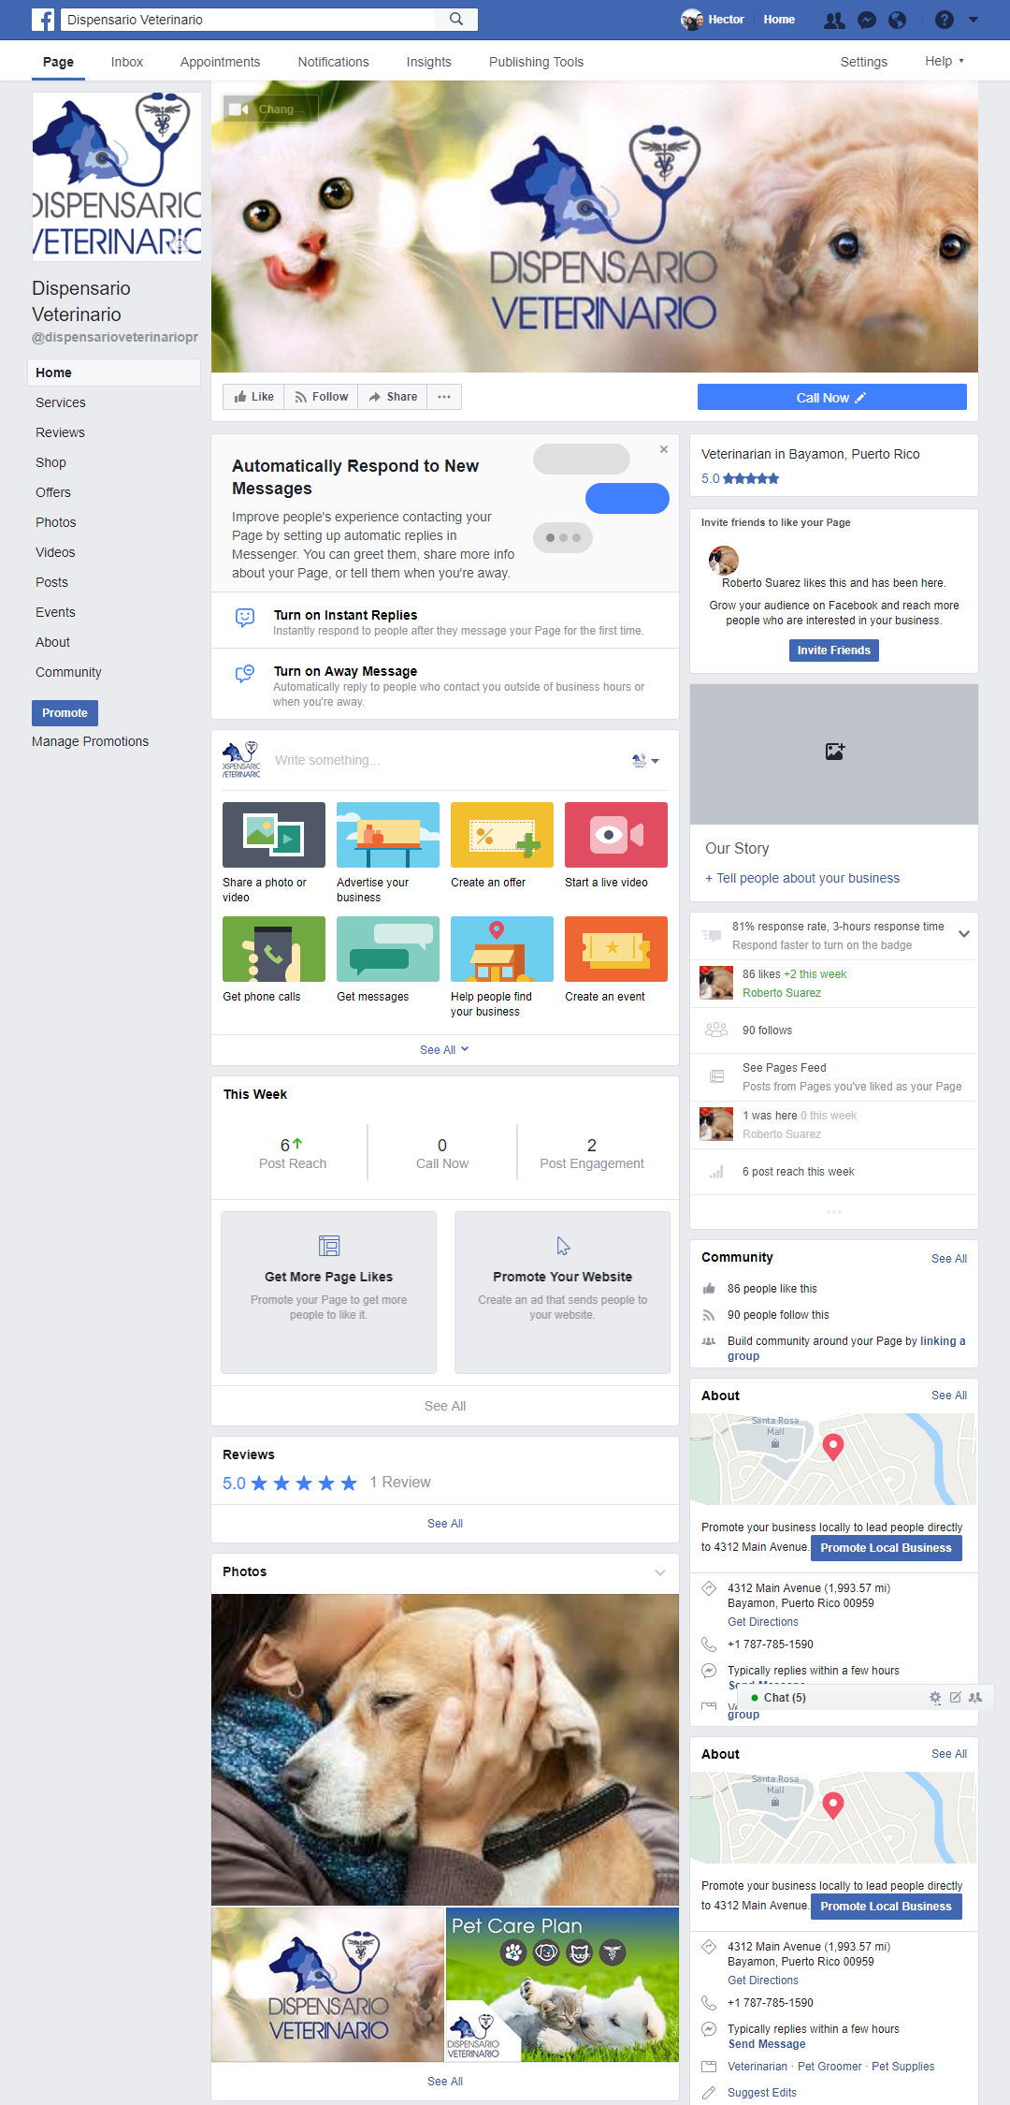Select Services in sidebar

coord(61,402)
